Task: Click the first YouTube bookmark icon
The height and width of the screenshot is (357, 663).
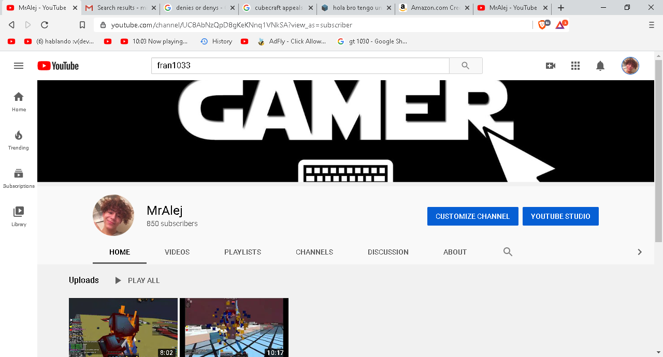Action: pyautogui.click(x=11, y=41)
